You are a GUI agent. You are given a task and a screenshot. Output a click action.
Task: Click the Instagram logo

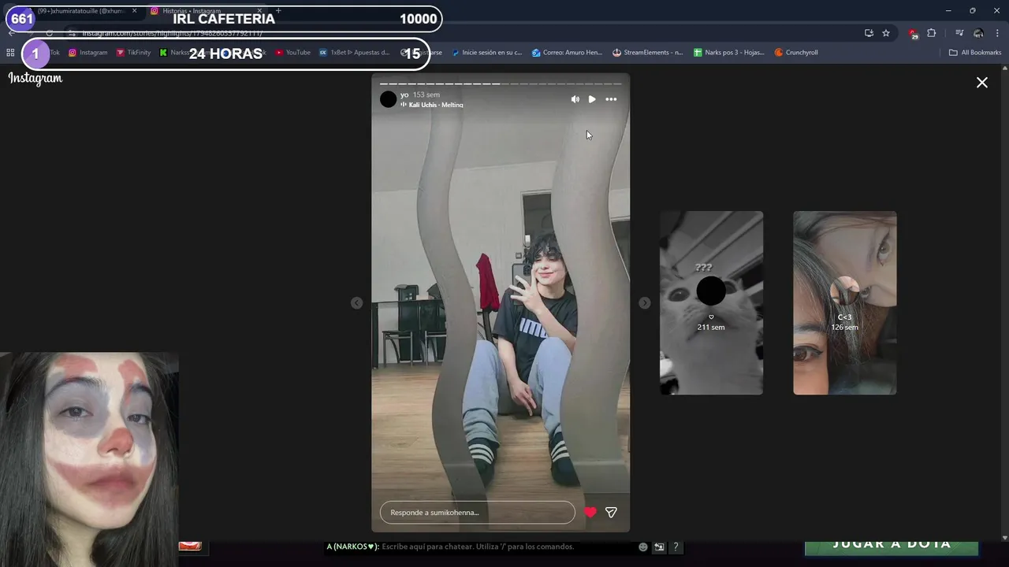click(x=35, y=78)
